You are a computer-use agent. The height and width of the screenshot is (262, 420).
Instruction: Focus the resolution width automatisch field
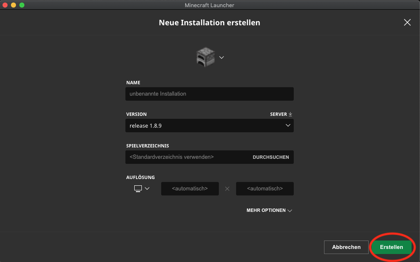click(190, 189)
